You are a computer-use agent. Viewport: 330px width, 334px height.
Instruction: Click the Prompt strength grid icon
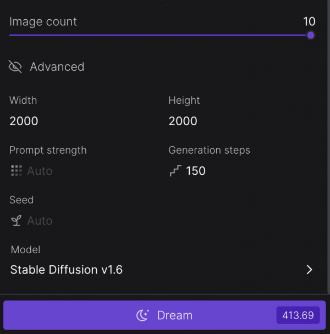tap(16, 171)
